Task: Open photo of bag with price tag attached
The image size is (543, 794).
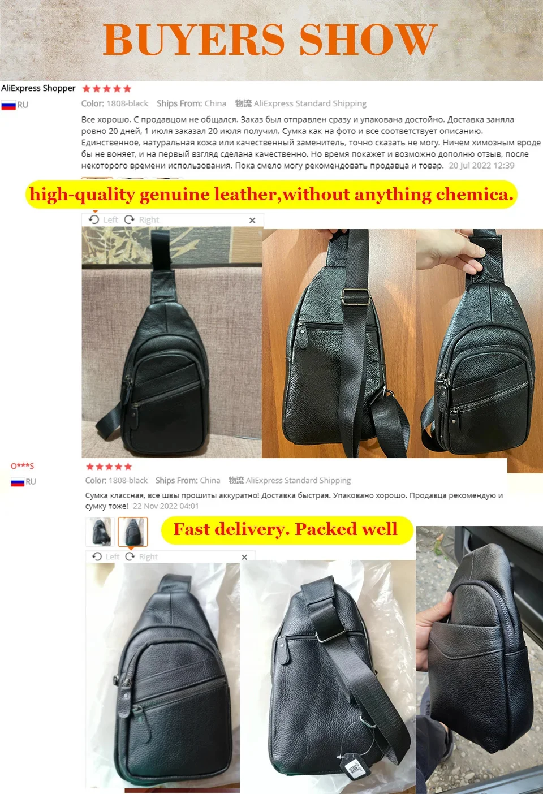Action: click(328, 677)
